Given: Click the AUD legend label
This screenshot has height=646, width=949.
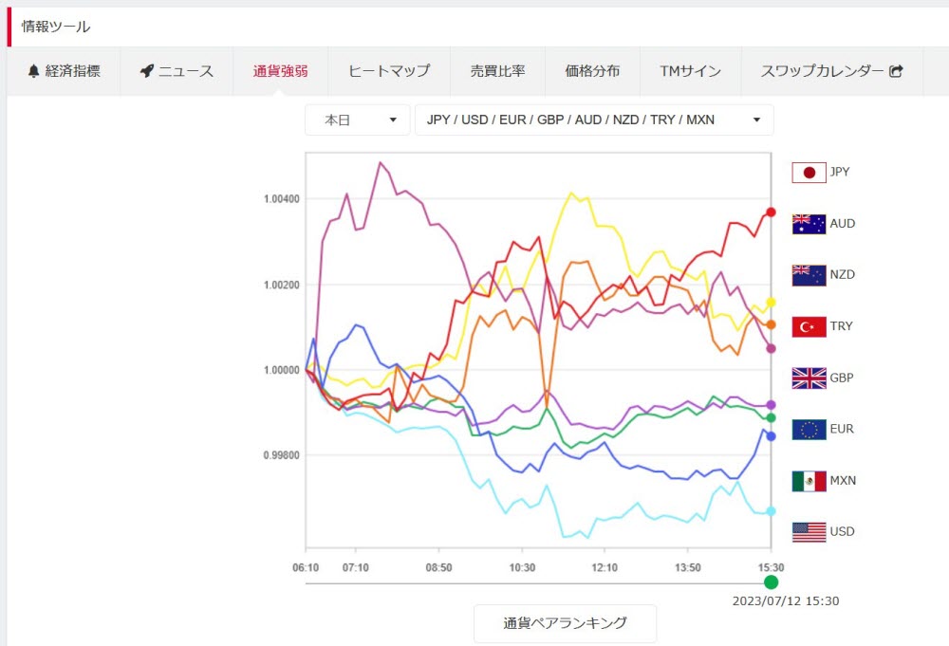Looking at the screenshot, I should tap(843, 223).
